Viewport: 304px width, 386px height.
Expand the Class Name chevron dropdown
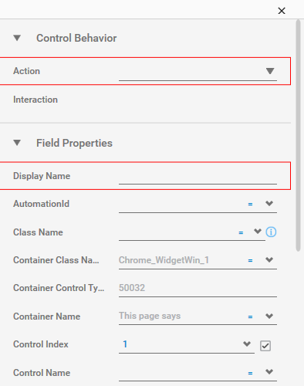258,232
